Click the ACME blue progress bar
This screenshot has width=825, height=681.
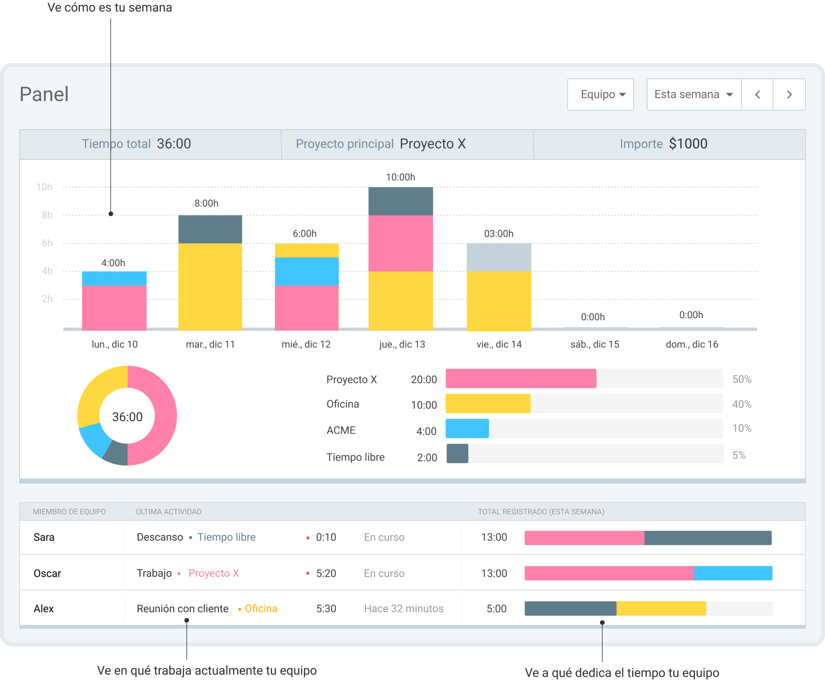tap(467, 429)
